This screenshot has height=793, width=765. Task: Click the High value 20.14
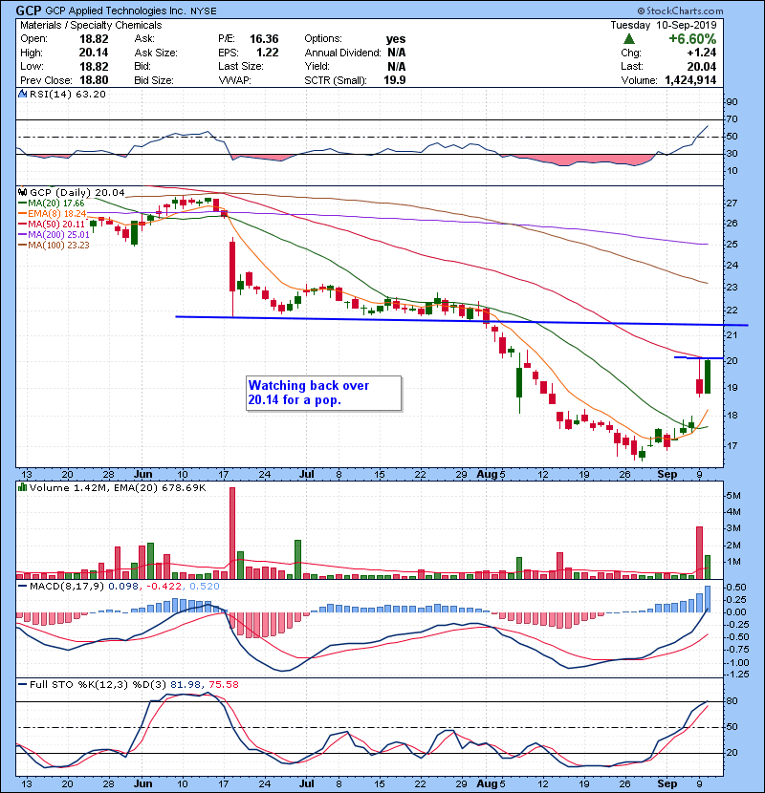coord(94,53)
